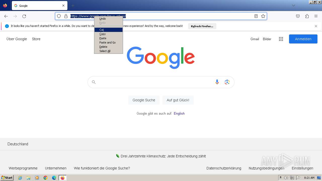Open the Nutzungsbedingungen footer link
The width and height of the screenshot is (322, 181).
(x=266, y=168)
